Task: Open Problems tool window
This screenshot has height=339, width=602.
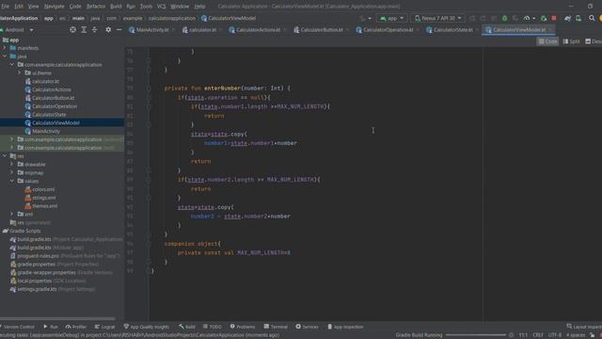Action: (x=243, y=327)
